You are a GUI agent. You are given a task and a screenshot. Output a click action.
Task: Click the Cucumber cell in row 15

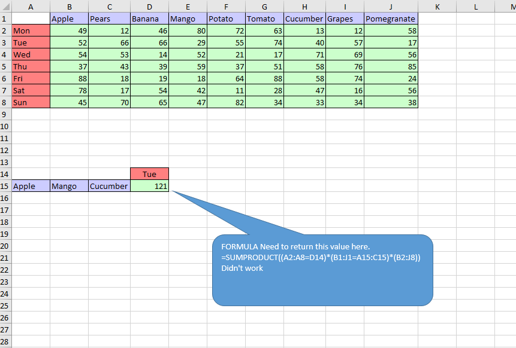(x=109, y=186)
